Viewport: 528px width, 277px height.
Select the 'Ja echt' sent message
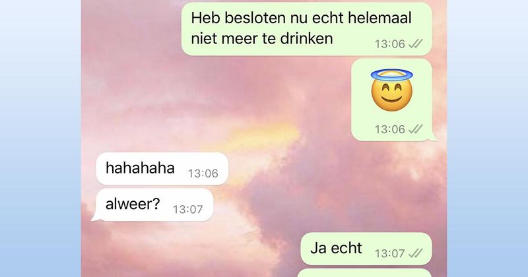366,249
